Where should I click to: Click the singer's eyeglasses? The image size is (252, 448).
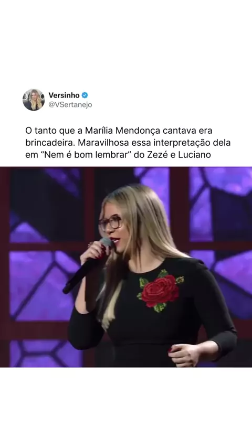tap(110, 223)
